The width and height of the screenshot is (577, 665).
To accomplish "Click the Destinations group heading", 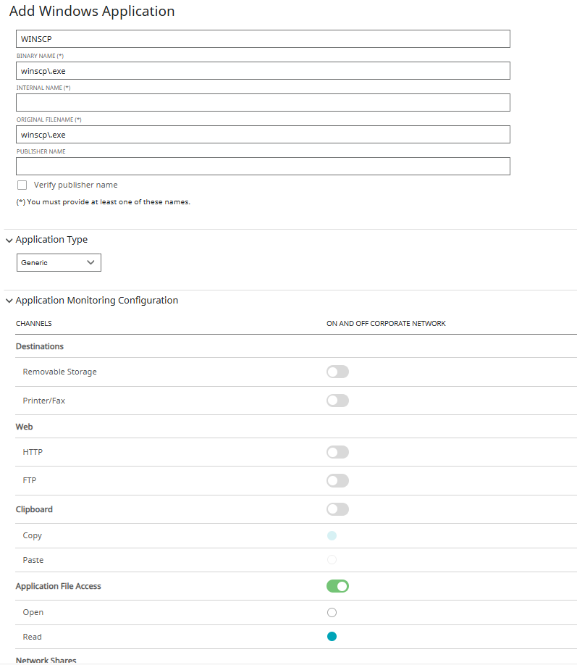I will [x=39, y=346].
